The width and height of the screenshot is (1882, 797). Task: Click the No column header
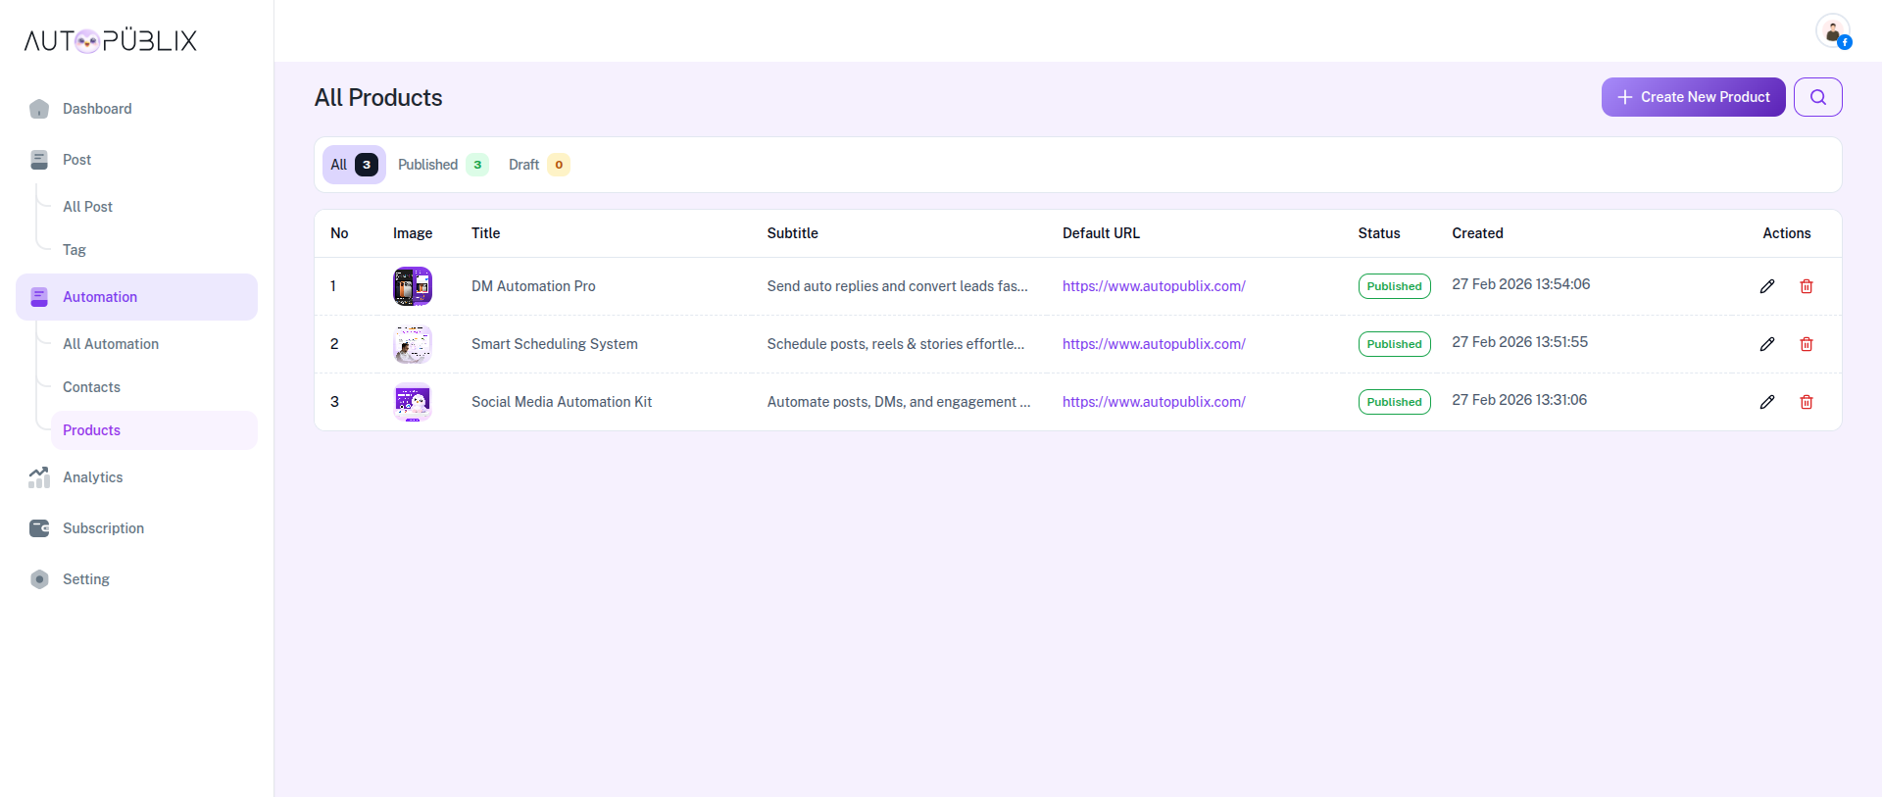click(339, 233)
